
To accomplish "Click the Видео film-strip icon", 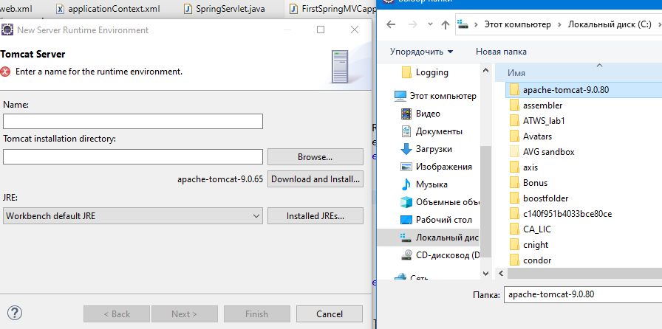I will 406,114.
